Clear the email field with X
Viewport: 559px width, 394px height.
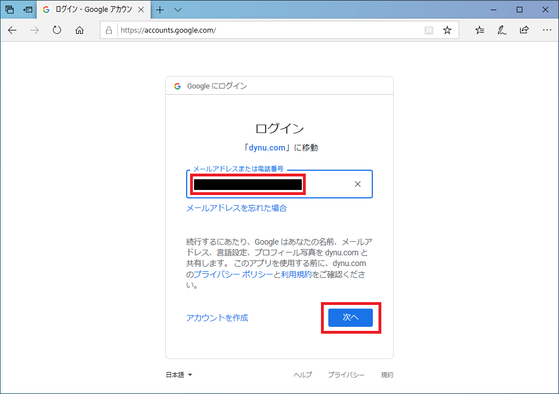358,184
